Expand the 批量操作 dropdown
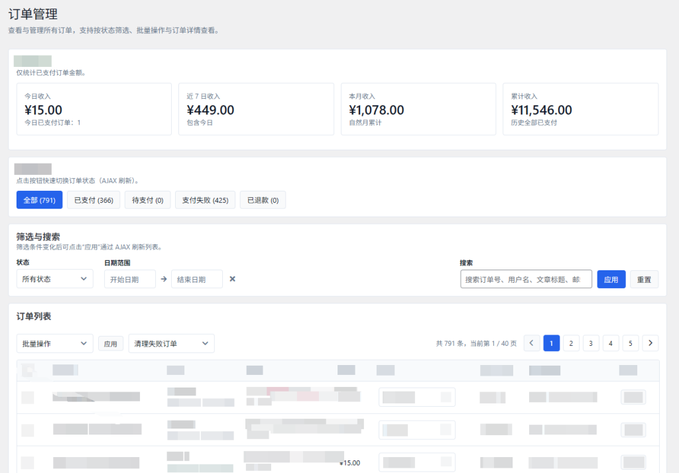The image size is (679, 473). pos(54,344)
